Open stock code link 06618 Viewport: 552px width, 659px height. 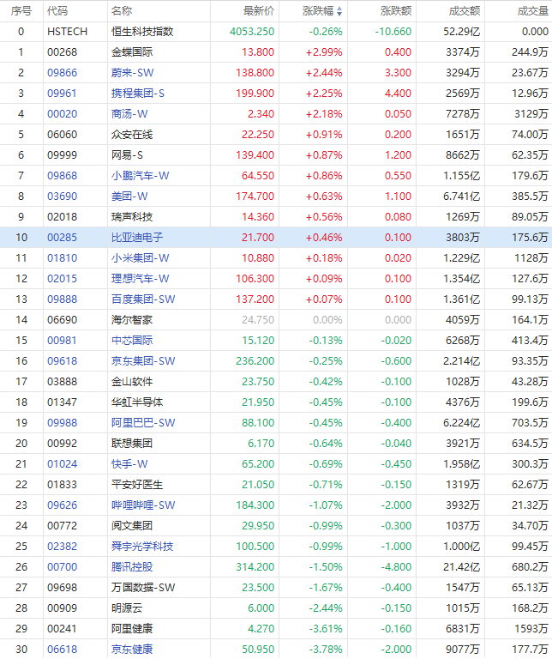click(62, 650)
